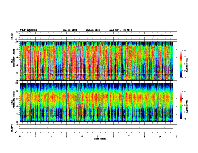This screenshot has height=153, width=198.
Task: Click the ch.1 spectrogram color scale bar
Action: pos(181,64)
